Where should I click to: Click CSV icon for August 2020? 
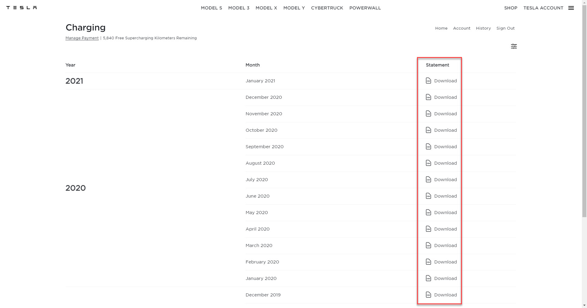pos(429,163)
